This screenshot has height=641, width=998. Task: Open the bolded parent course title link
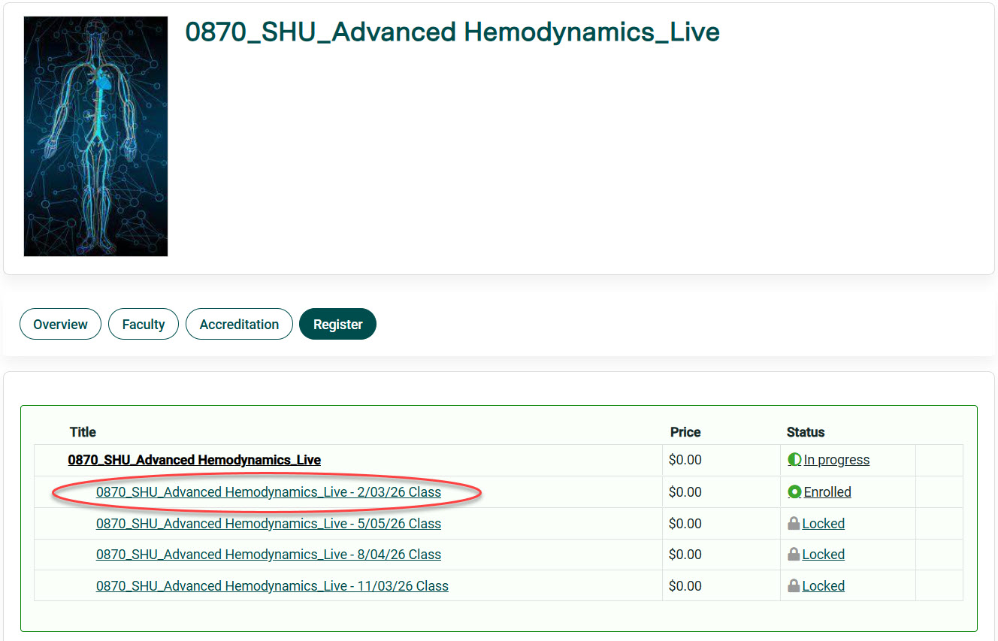point(194,460)
